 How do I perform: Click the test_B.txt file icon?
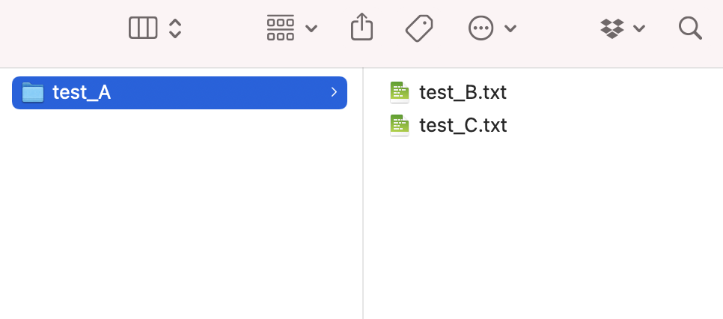click(x=400, y=92)
